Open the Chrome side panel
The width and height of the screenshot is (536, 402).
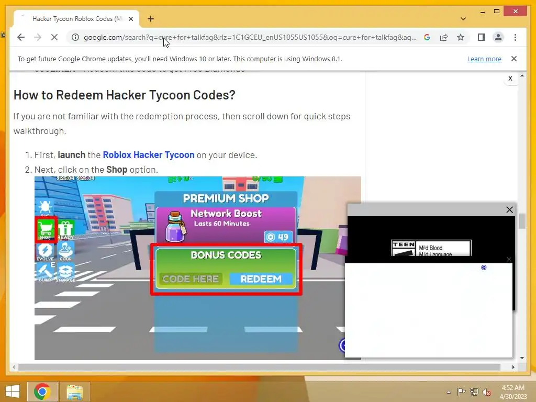(x=482, y=37)
